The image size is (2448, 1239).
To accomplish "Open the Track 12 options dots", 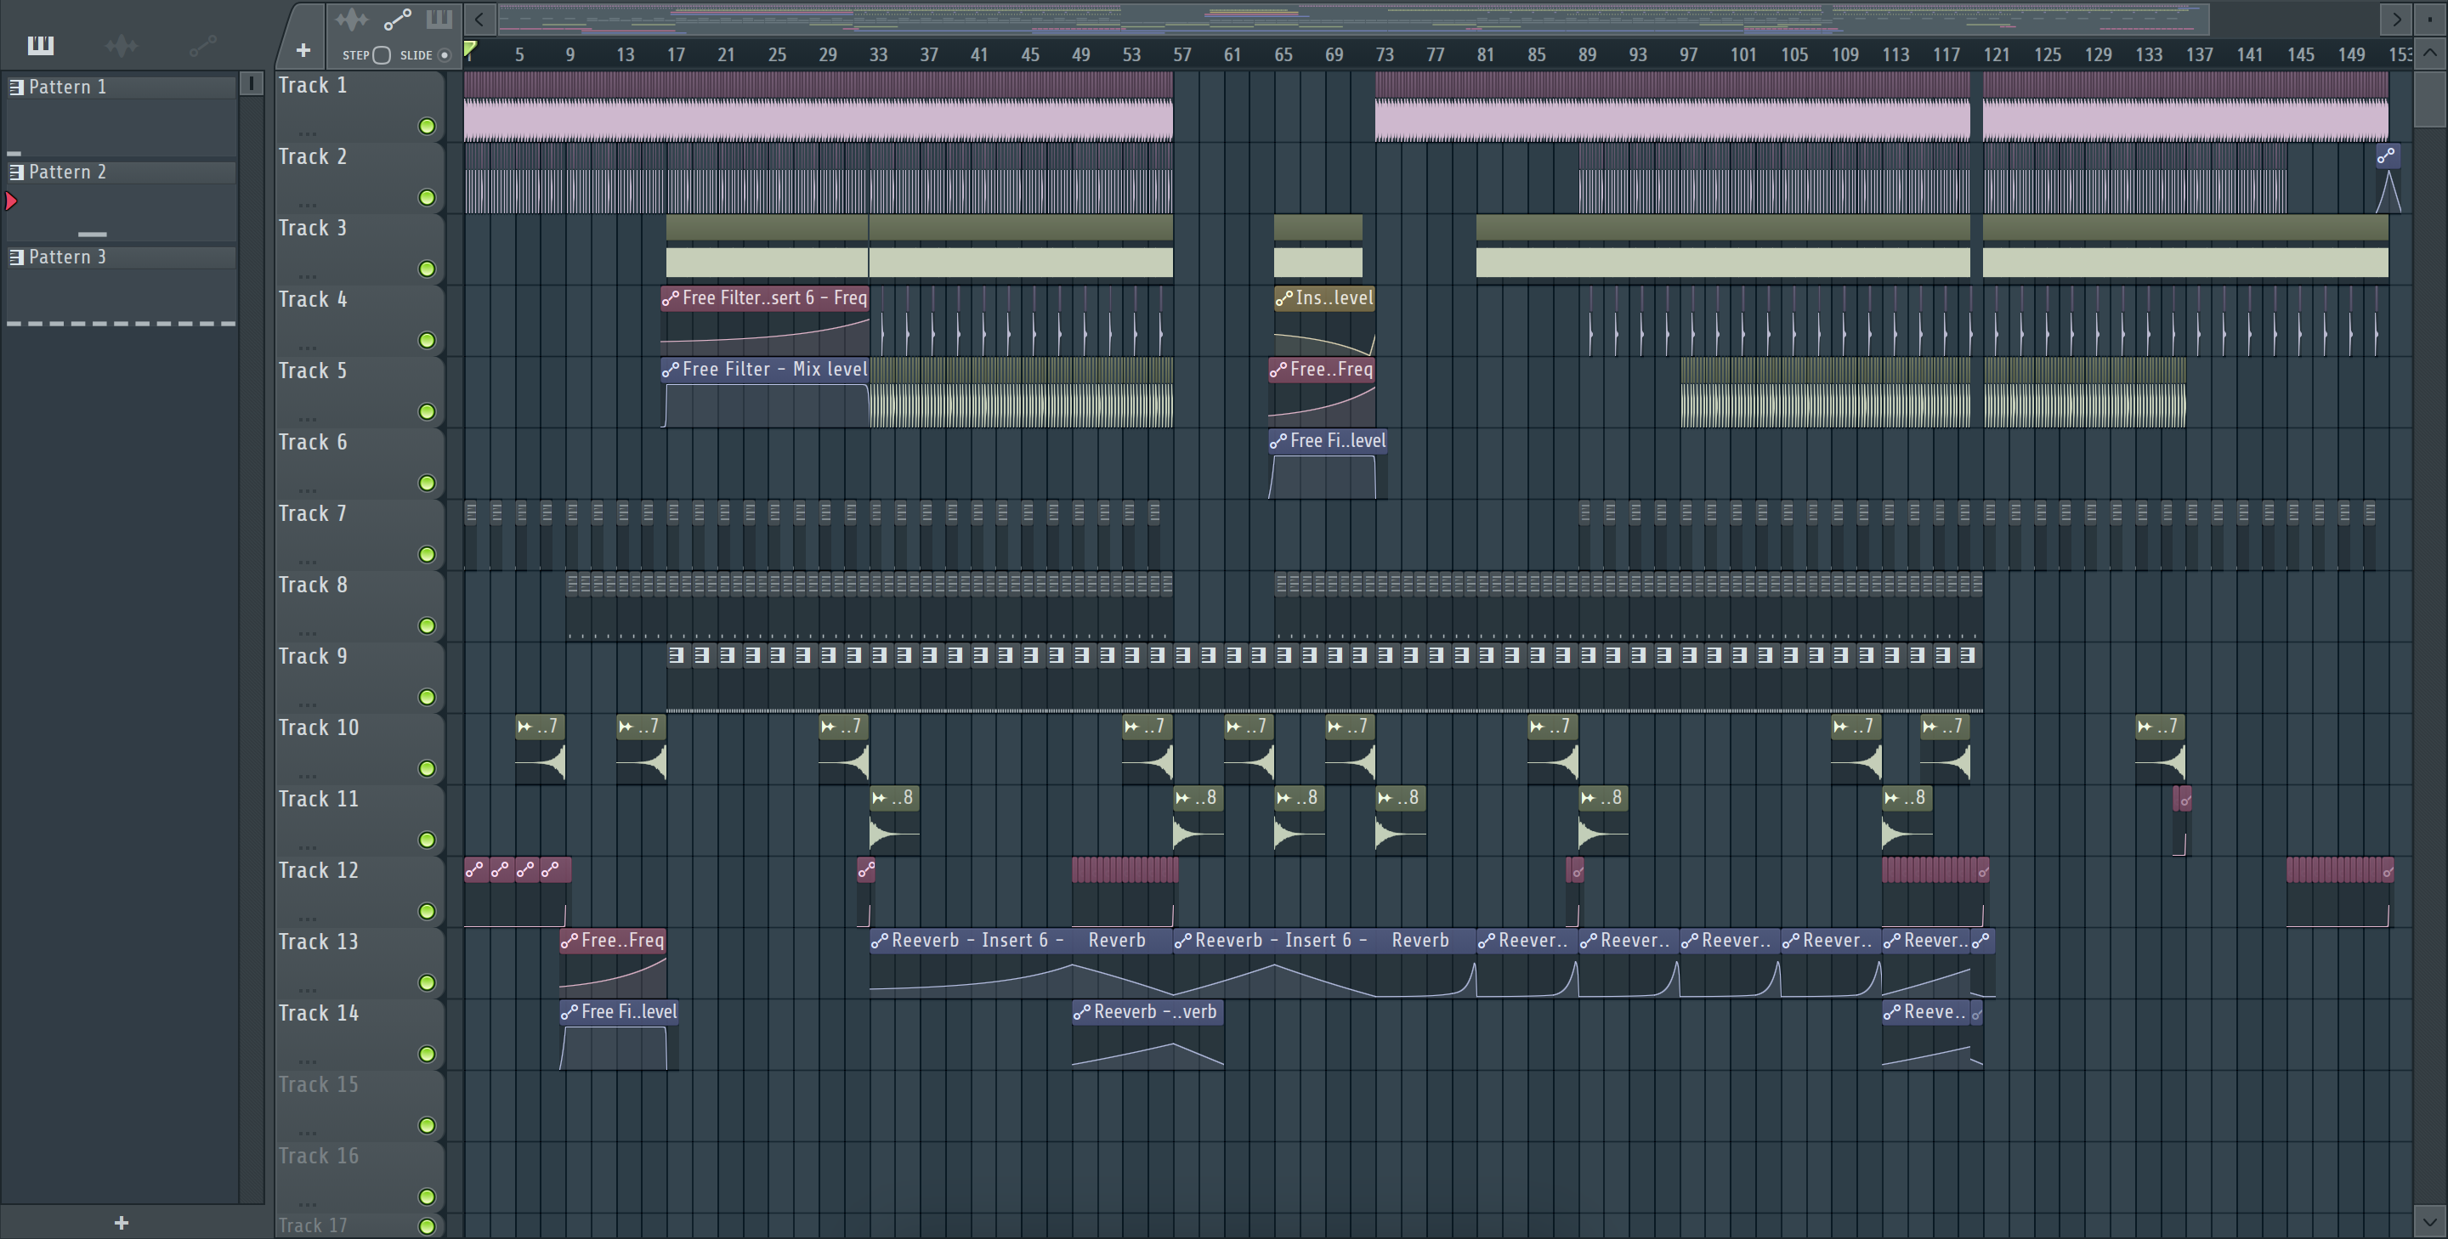I will click(x=306, y=918).
